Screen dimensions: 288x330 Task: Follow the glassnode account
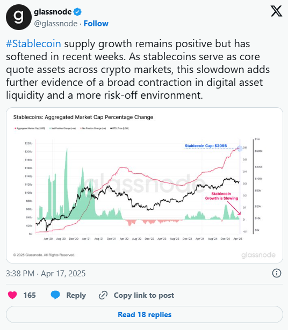click(x=96, y=24)
